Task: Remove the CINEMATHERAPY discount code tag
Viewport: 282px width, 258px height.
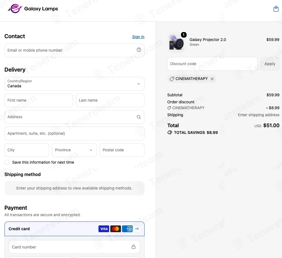Action: coord(212,79)
